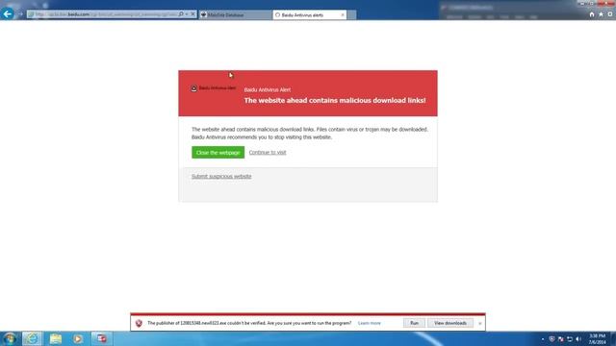This screenshot has width=616, height=346.
Task: Close the Baidu Antivirus alerts tab
Action: [x=343, y=15]
